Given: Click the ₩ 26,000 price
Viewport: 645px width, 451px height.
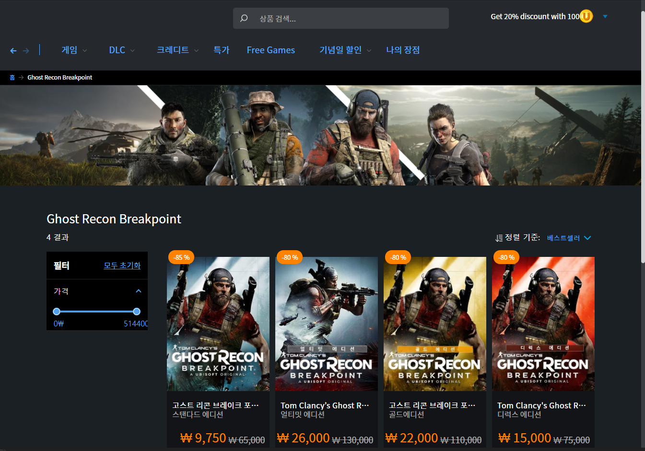Looking at the screenshot, I should click(x=303, y=438).
